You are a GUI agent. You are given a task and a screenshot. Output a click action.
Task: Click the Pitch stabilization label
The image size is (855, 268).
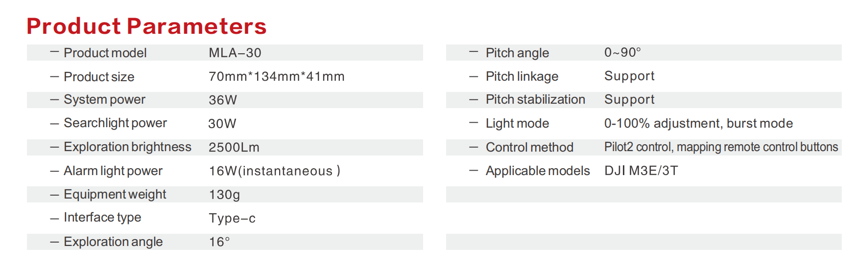click(x=535, y=100)
